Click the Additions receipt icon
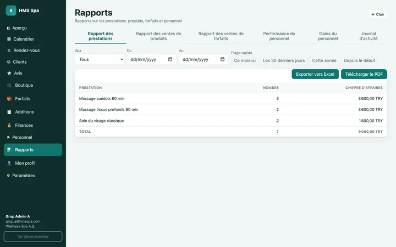The width and height of the screenshot is (396, 247). tap(9, 112)
